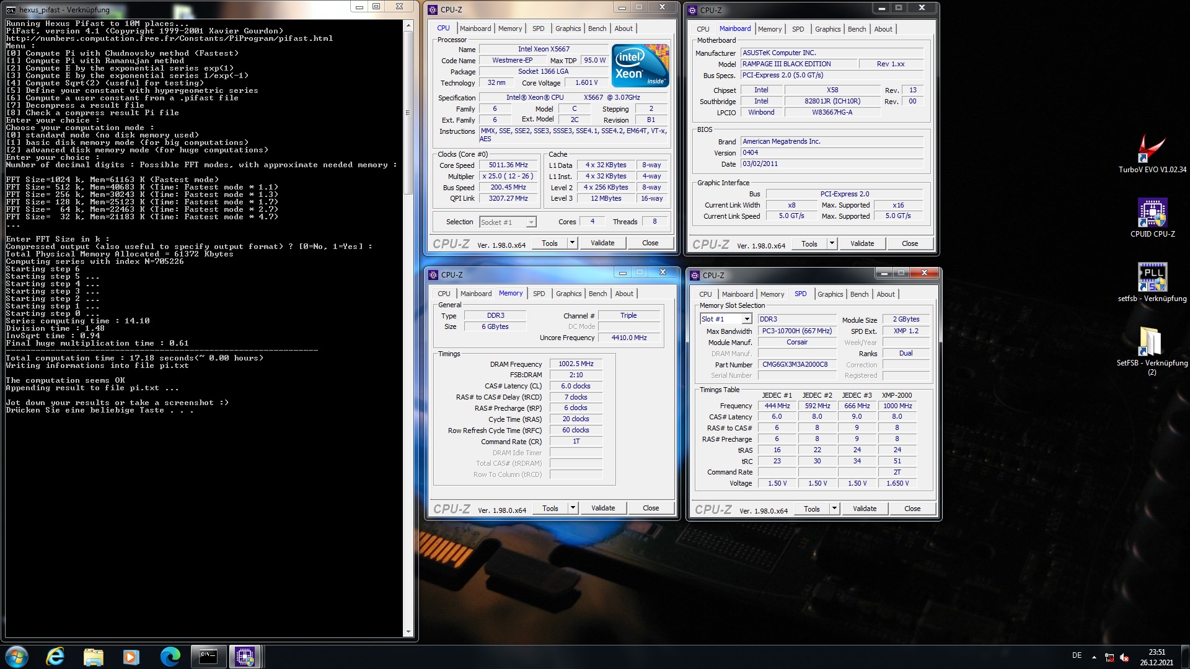
Task: Click Command Rate 1T value
Action: [x=576, y=442]
